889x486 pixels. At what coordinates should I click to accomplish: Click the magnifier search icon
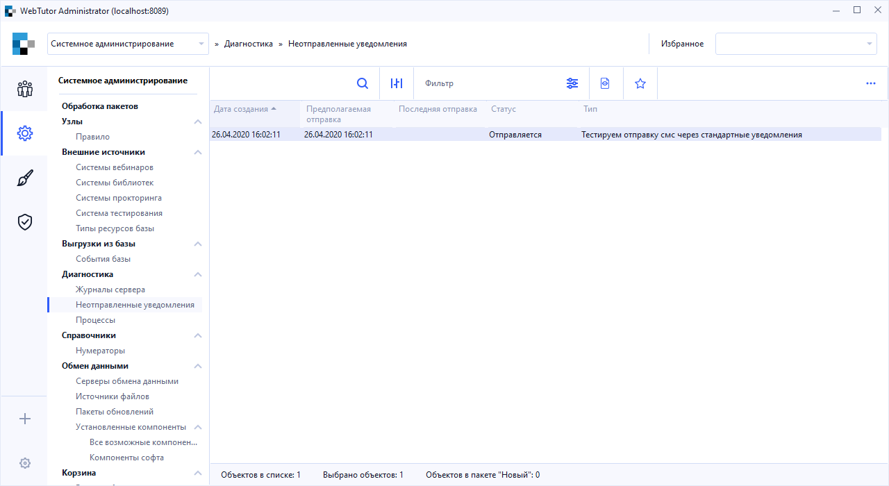[x=363, y=83]
